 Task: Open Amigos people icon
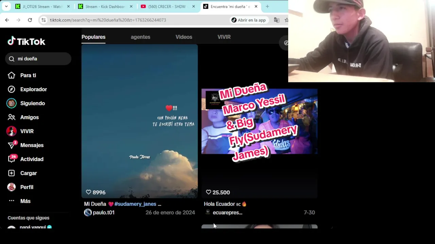pyautogui.click(x=12, y=117)
